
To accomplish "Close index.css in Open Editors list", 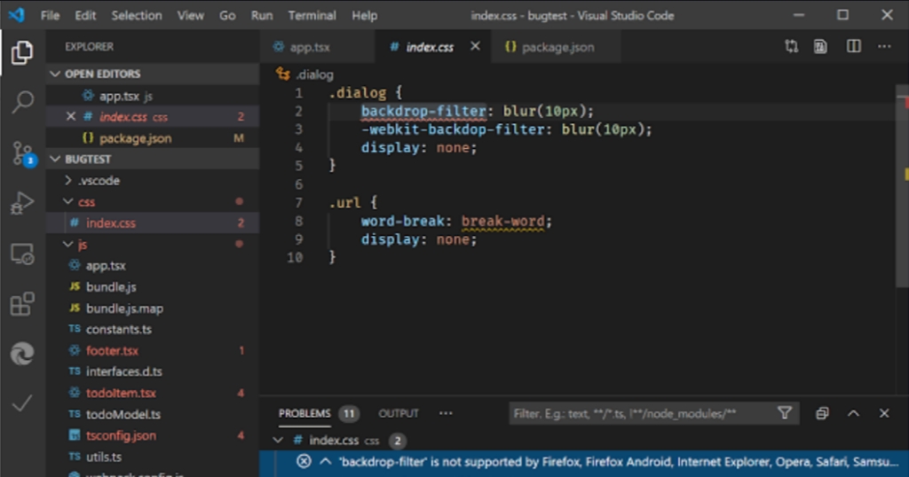I will [71, 116].
